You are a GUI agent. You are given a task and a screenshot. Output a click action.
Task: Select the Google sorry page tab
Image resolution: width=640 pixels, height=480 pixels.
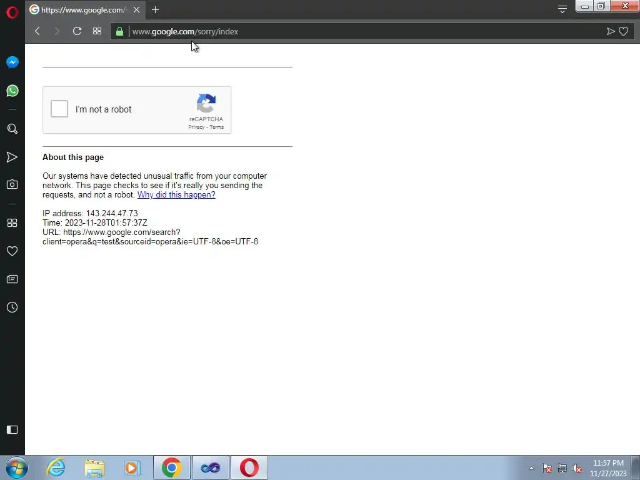(85, 10)
